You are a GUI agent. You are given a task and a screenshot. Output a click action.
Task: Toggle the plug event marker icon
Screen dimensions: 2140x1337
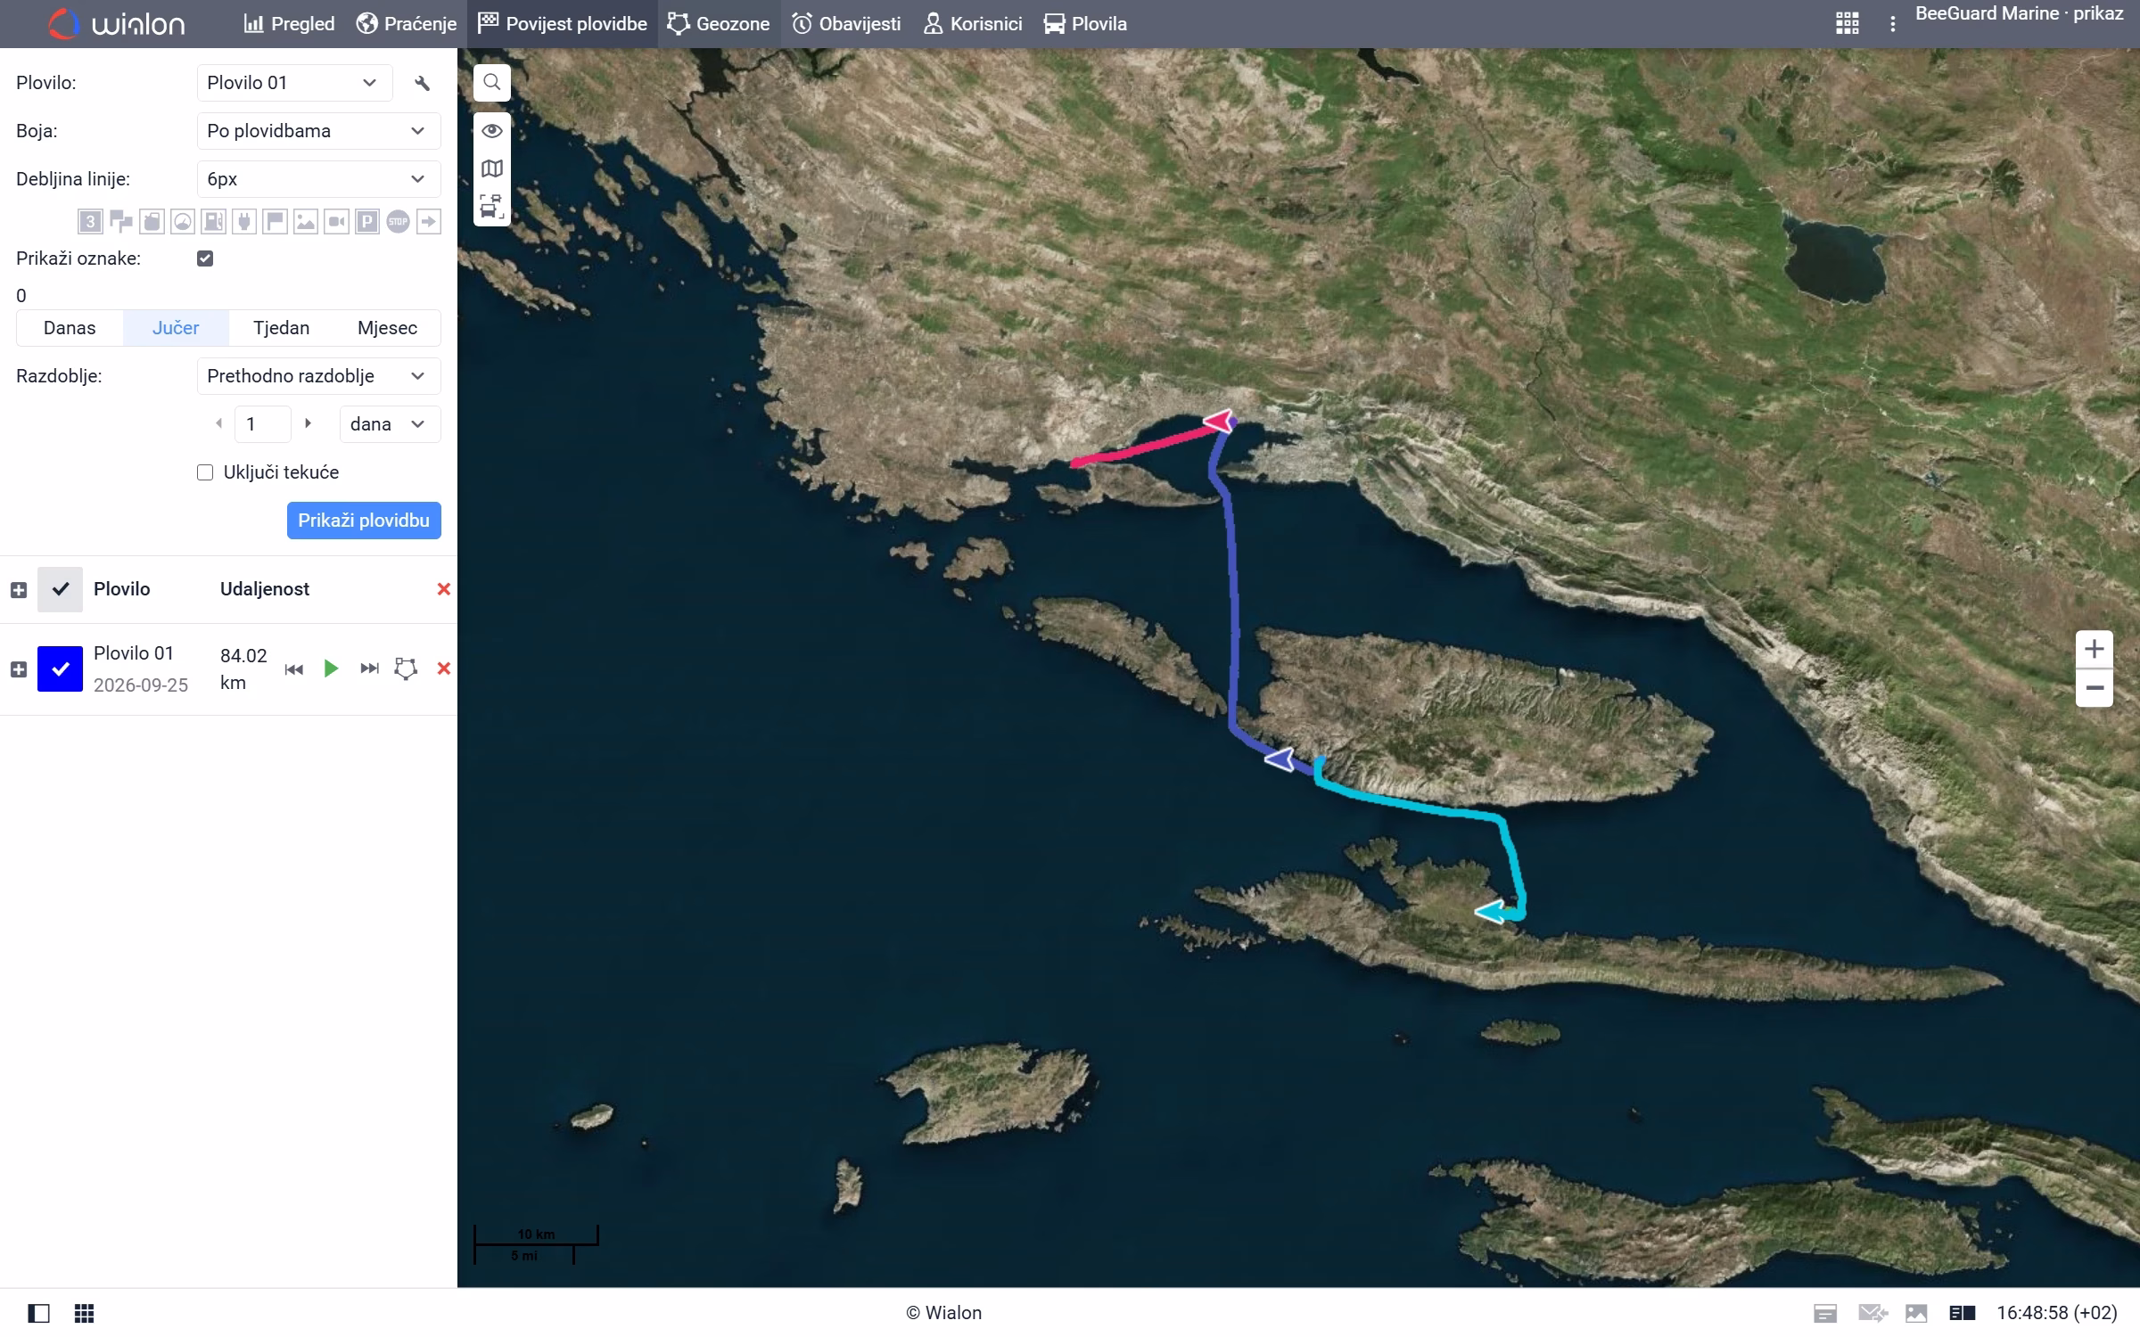click(244, 222)
